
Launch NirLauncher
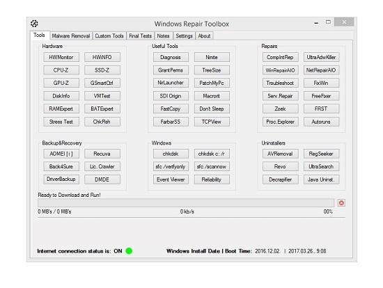(171, 83)
